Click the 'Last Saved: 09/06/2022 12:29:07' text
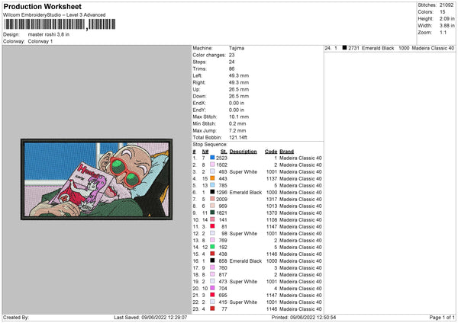The width and height of the screenshot is (458, 323). point(150,317)
